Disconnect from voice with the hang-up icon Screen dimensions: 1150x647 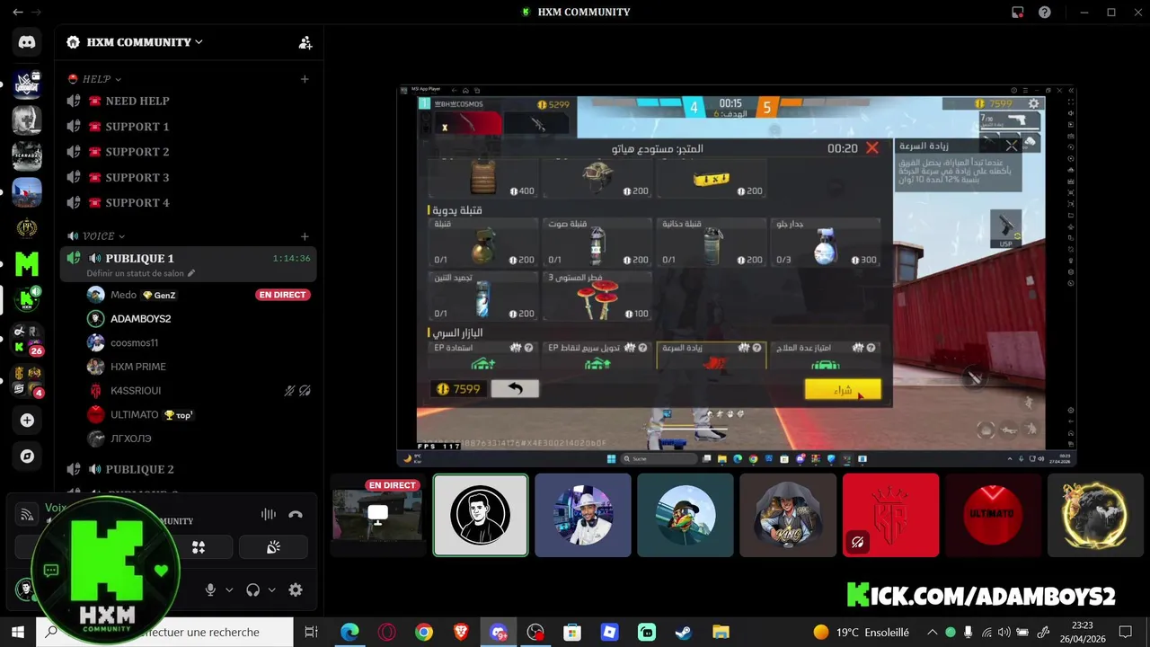point(296,515)
